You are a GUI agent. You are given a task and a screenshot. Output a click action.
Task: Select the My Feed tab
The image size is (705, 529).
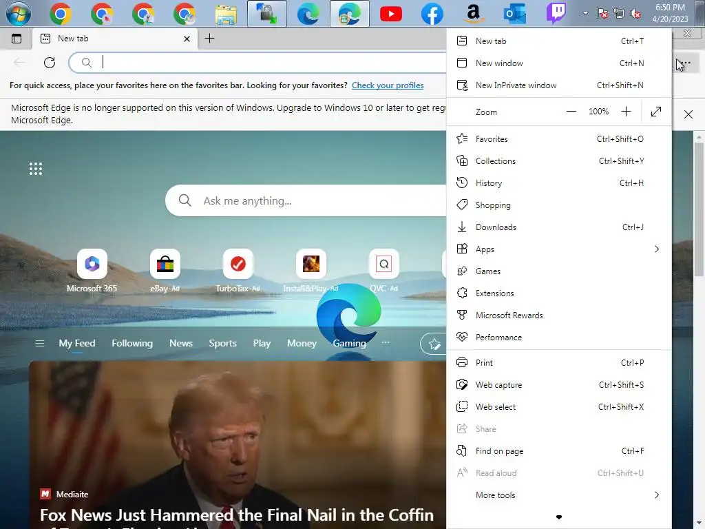pyautogui.click(x=77, y=343)
